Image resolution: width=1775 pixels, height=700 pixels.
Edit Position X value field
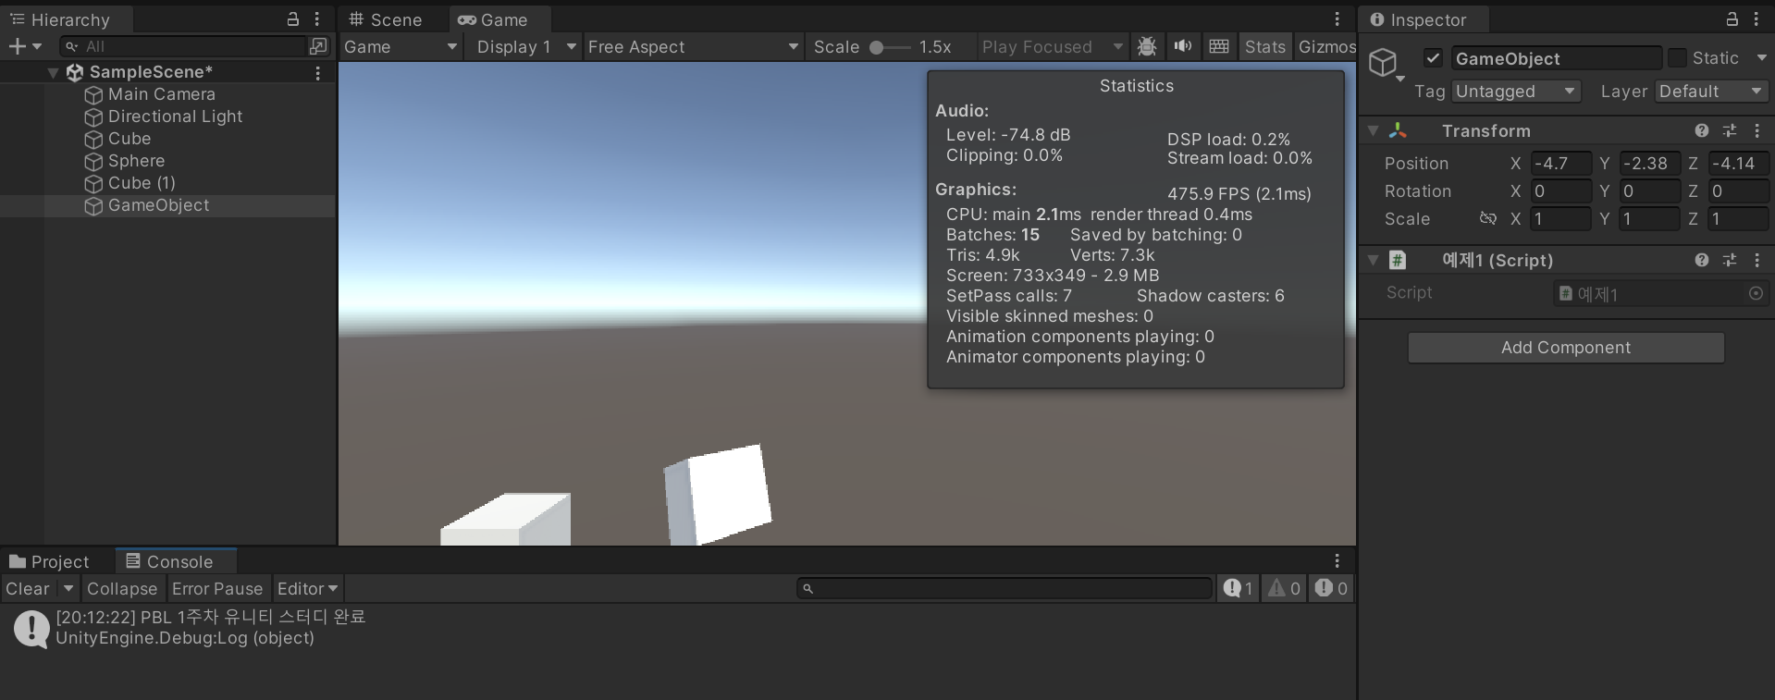(x=1560, y=164)
